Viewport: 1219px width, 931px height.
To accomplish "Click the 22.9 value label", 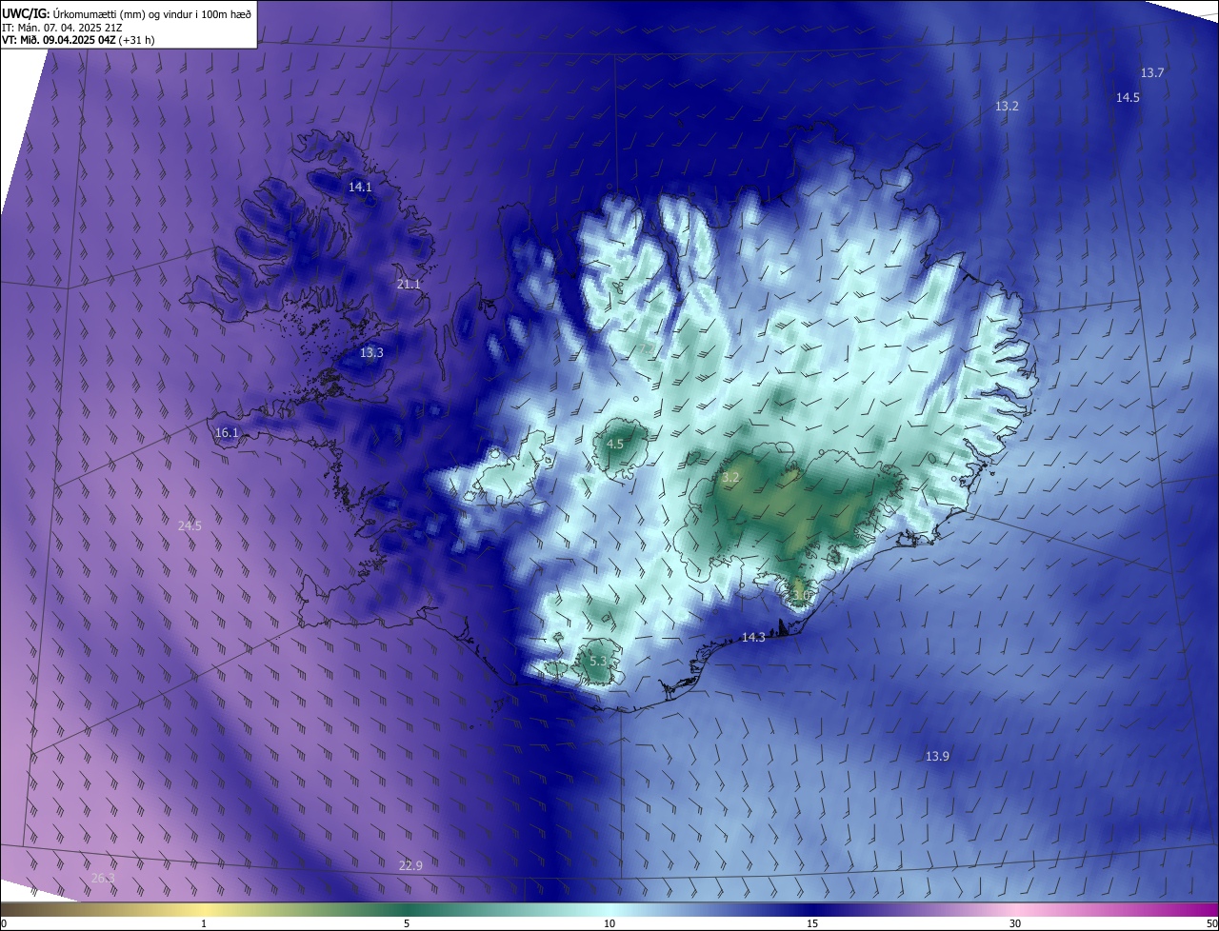I will [410, 865].
